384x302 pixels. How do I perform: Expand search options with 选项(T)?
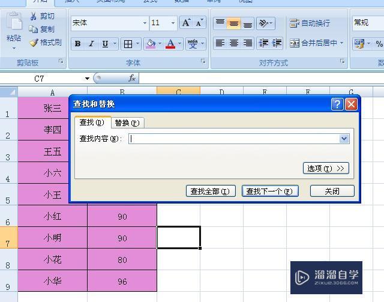pyautogui.click(x=326, y=168)
